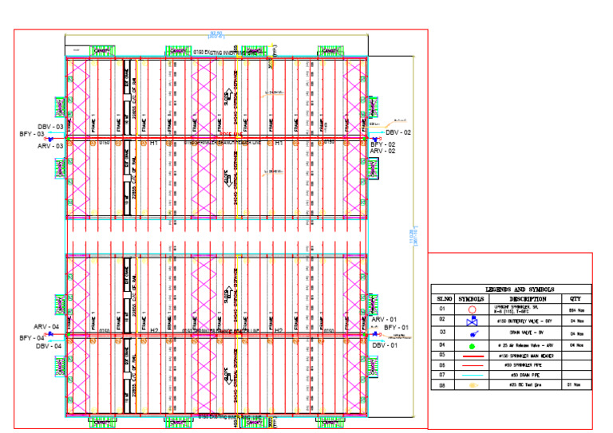Click the 'DESCRIPTION' column header
This screenshot has width=613, height=433.
tap(528, 299)
